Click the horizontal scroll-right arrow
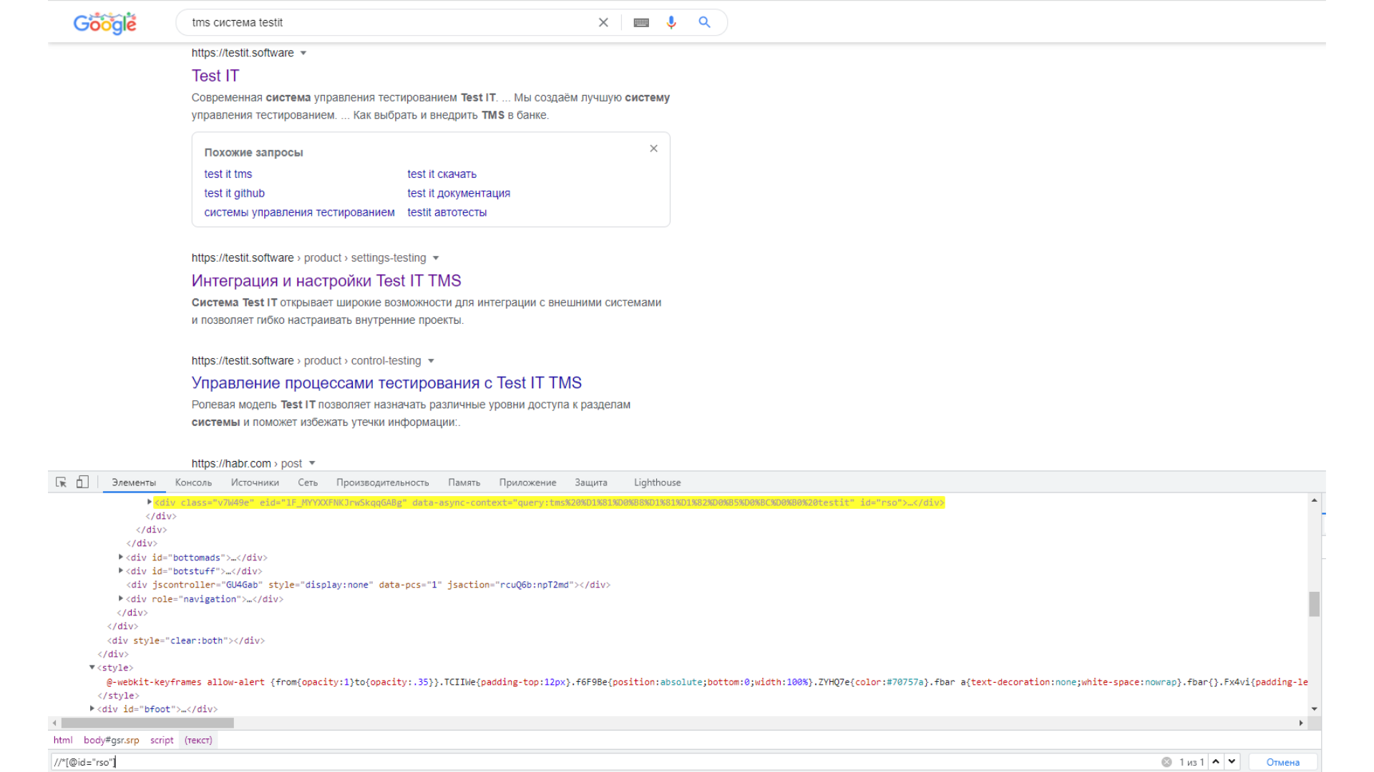1374x772 pixels. [x=1301, y=723]
